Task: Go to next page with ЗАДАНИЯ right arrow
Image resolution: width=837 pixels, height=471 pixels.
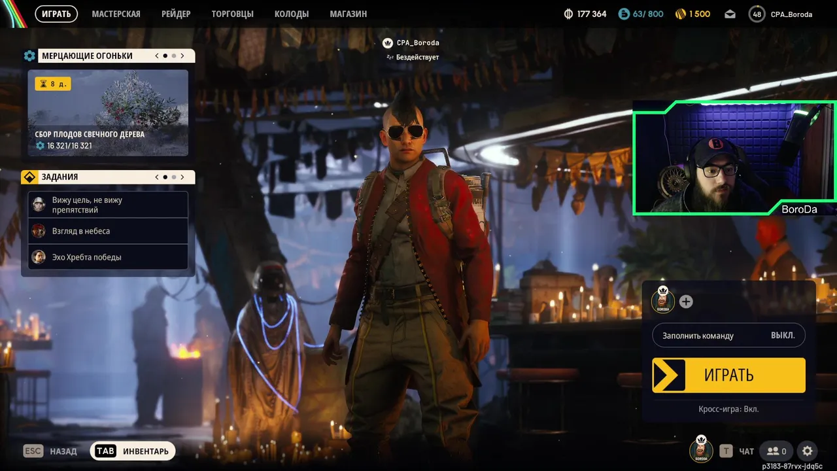Action: coord(182,177)
